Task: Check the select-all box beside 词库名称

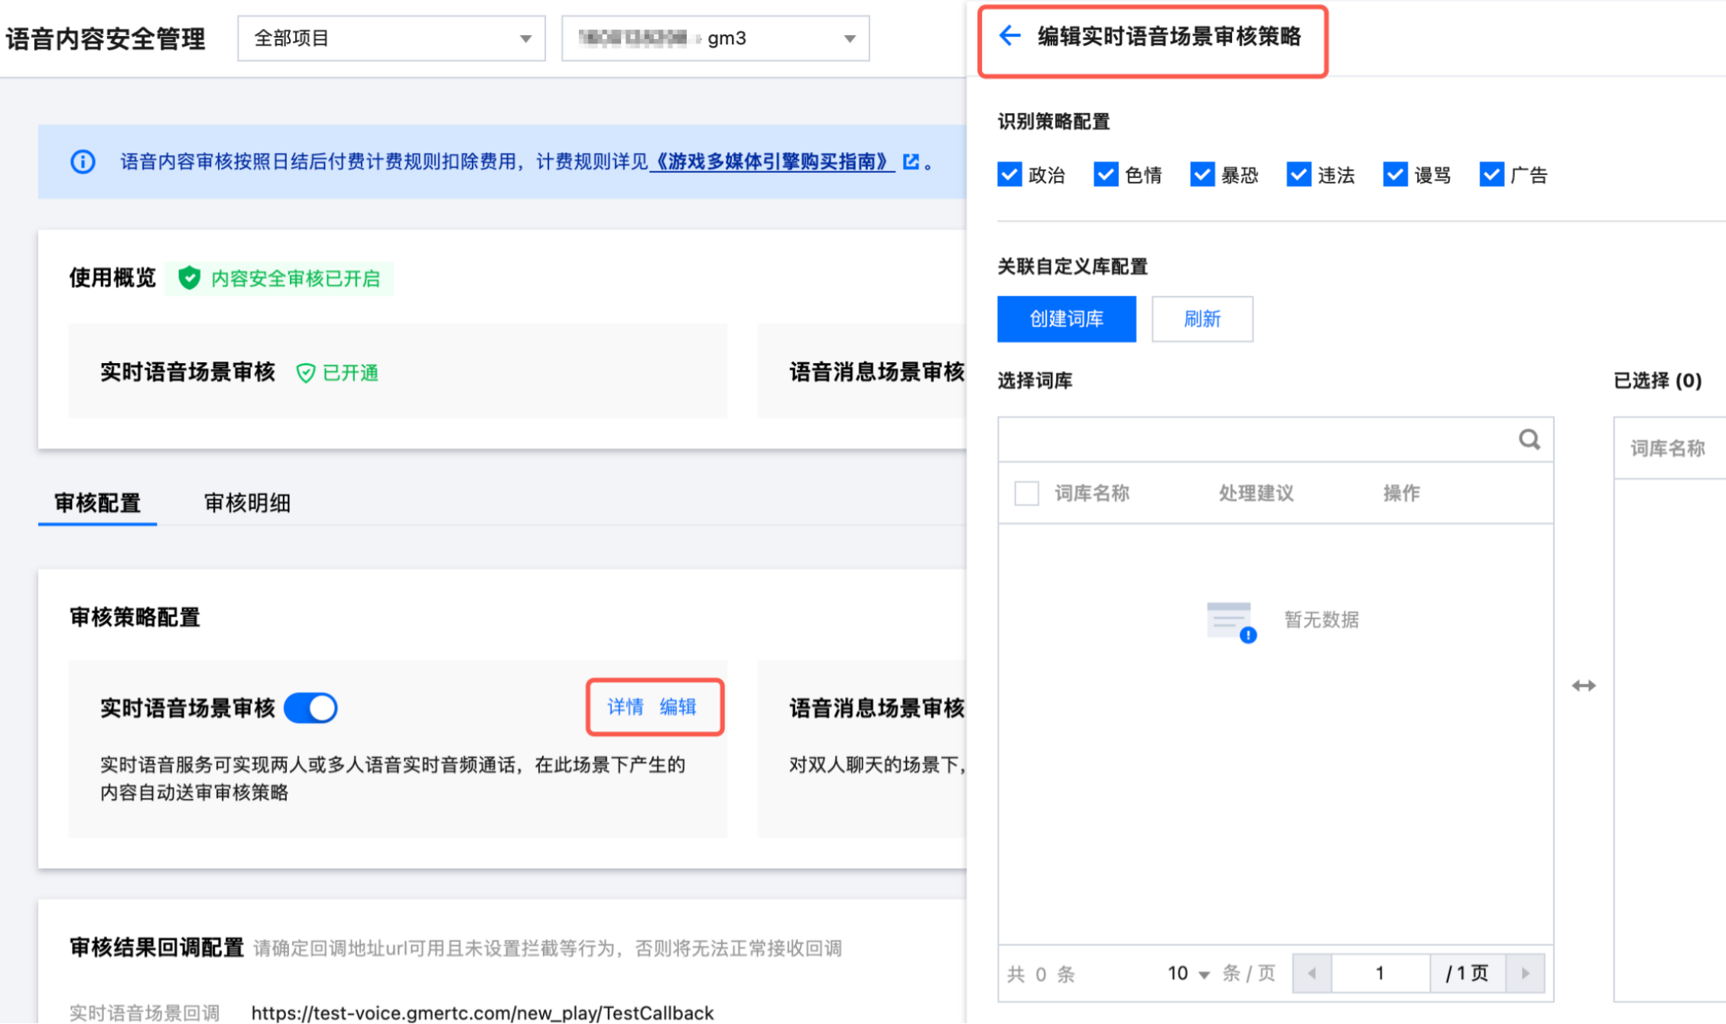Action: (1026, 493)
